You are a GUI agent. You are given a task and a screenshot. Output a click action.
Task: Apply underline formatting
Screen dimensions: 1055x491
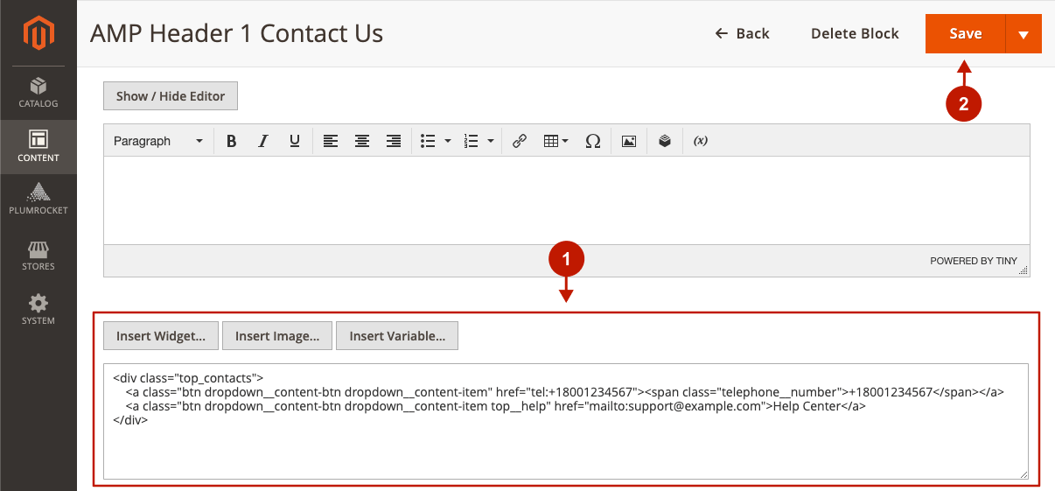(295, 141)
